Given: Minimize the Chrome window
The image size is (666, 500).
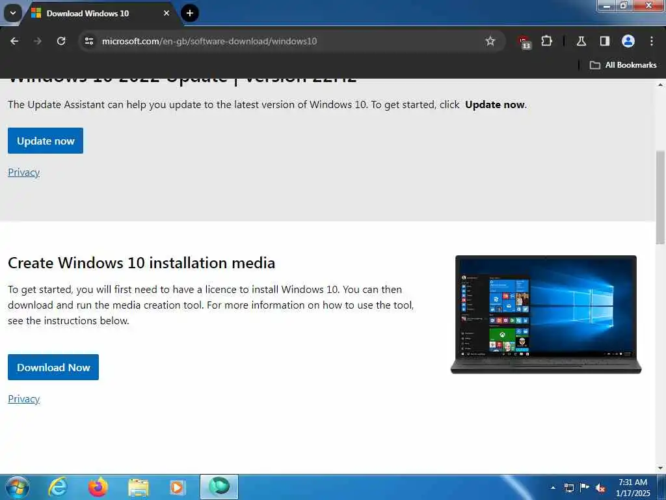Looking at the screenshot, I should [607, 6].
